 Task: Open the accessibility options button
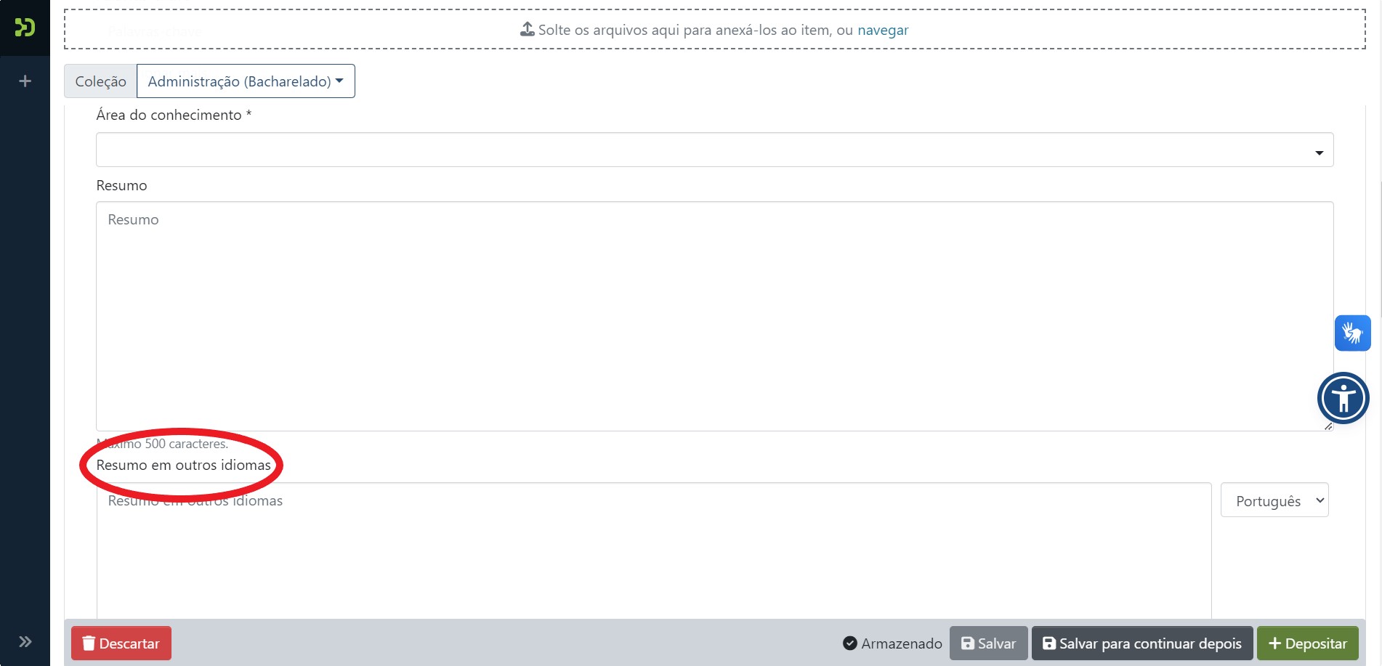(1343, 398)
